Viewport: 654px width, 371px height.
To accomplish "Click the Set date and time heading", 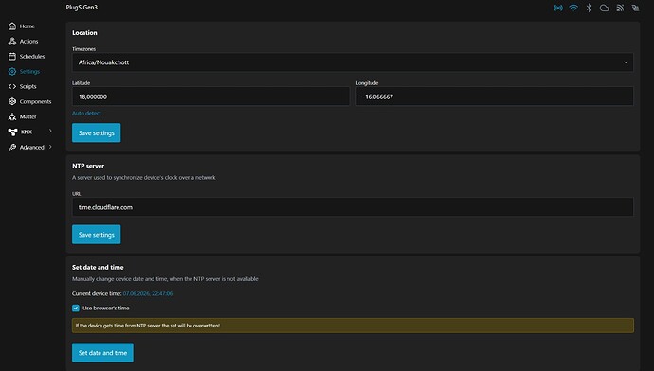I will [98, 267].
